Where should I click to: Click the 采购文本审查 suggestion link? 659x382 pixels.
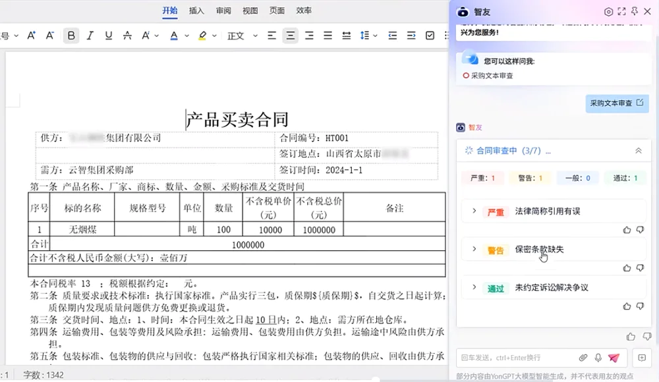[492, 76]
